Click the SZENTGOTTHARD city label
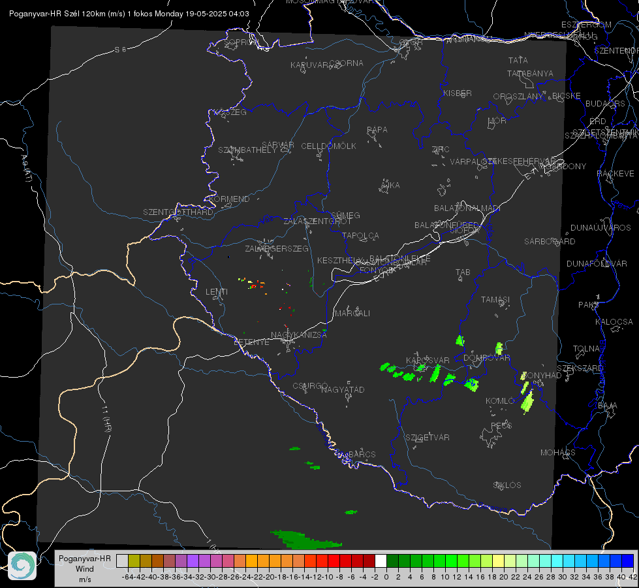639x588 pixels. pyautogui.click(x=178, y=212)
